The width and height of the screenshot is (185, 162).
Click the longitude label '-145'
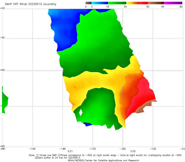coord(32,149)
